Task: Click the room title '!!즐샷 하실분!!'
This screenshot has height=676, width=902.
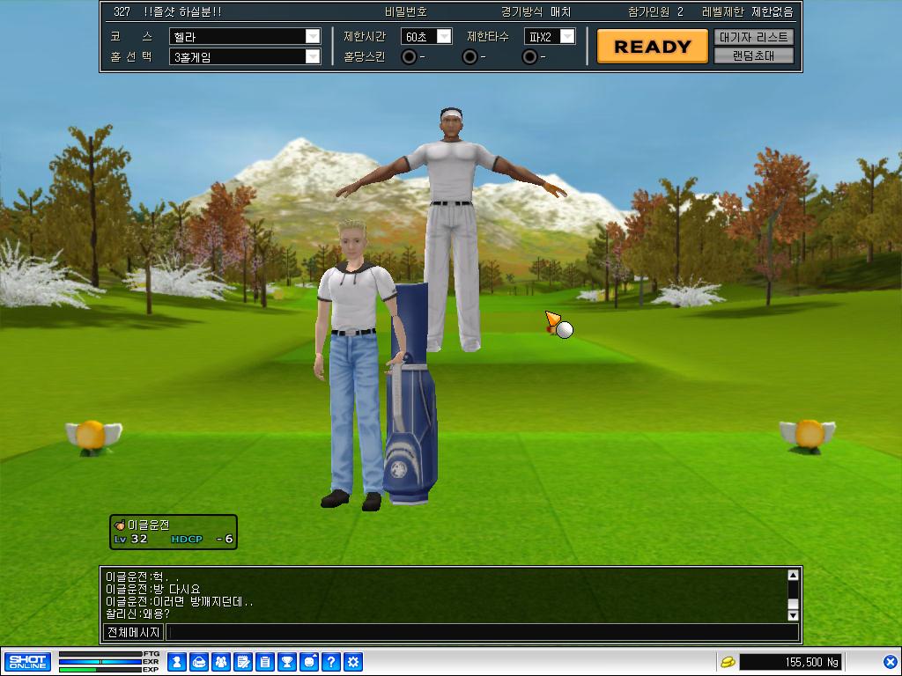Action: point(182,11)
